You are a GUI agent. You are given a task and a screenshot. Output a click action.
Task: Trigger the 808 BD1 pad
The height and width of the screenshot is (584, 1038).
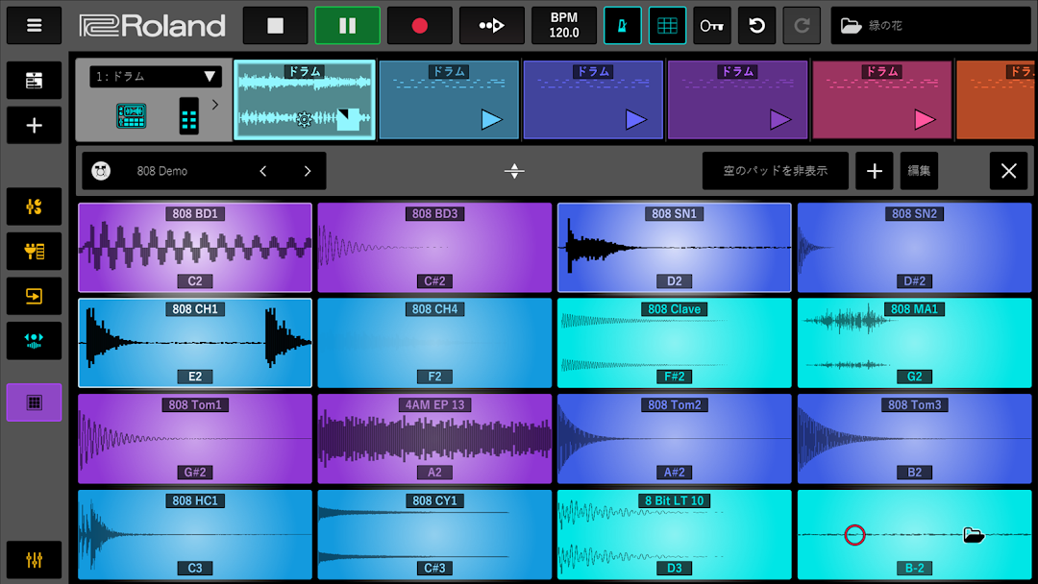pos(195,248)
